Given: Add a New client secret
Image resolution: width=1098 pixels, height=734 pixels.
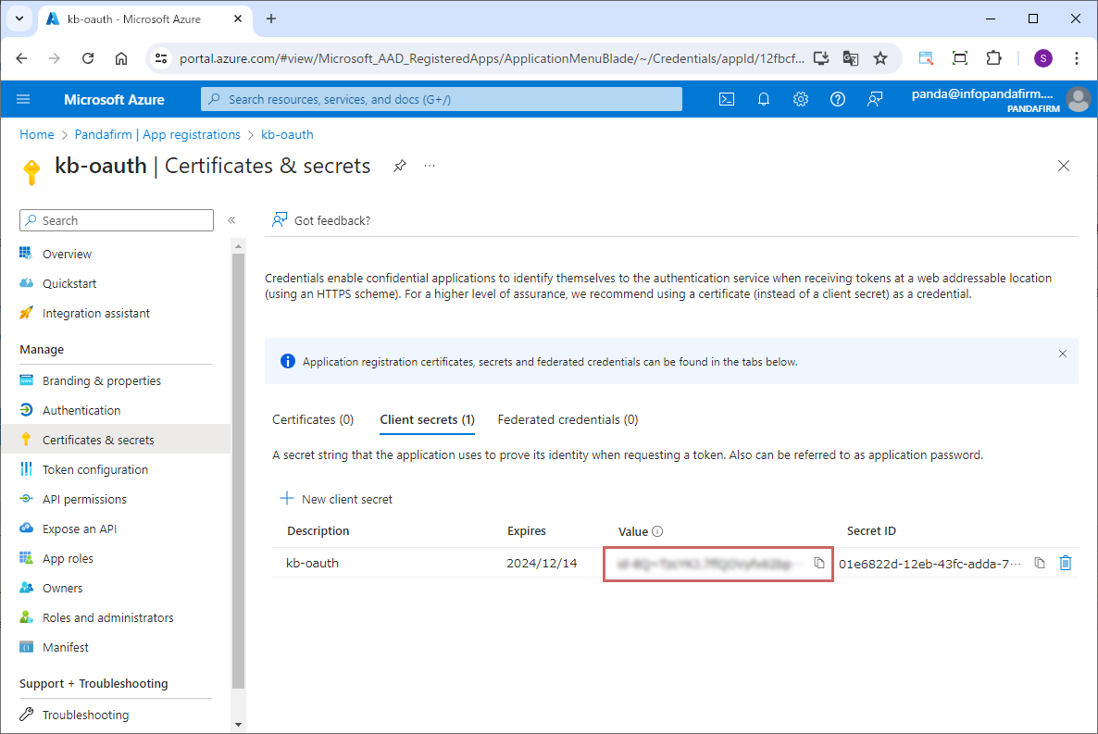Looking at the screenshot, I should click(x=336, y=499).
